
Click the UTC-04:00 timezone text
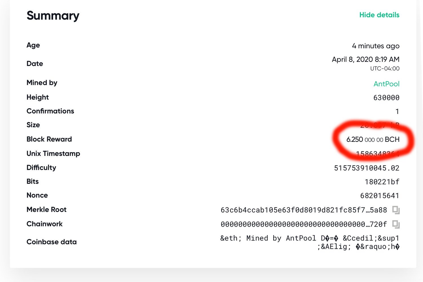[385, 69]
